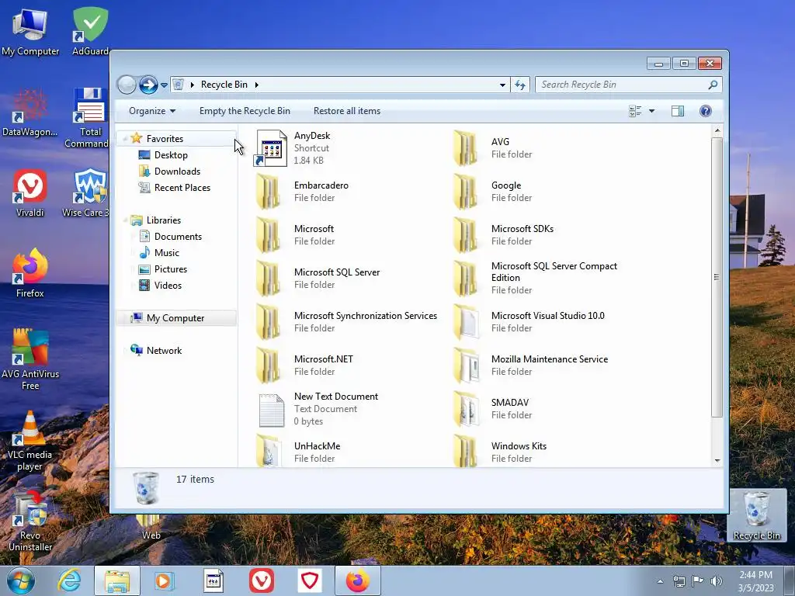Viewport: 795px width, 596px height.
Task: Open the address bar history dropdown
Action: coord(502,85)
